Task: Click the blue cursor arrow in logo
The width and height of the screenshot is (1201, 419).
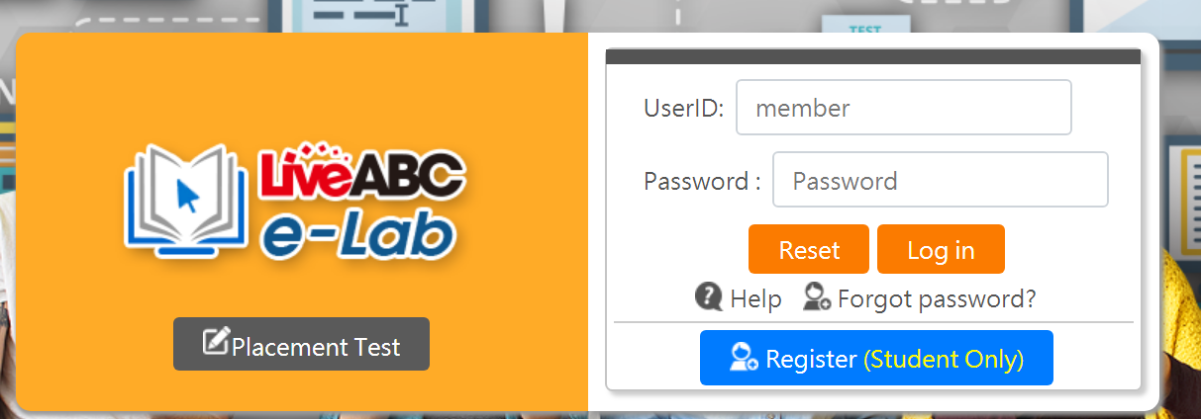Action: click(186, 198)
